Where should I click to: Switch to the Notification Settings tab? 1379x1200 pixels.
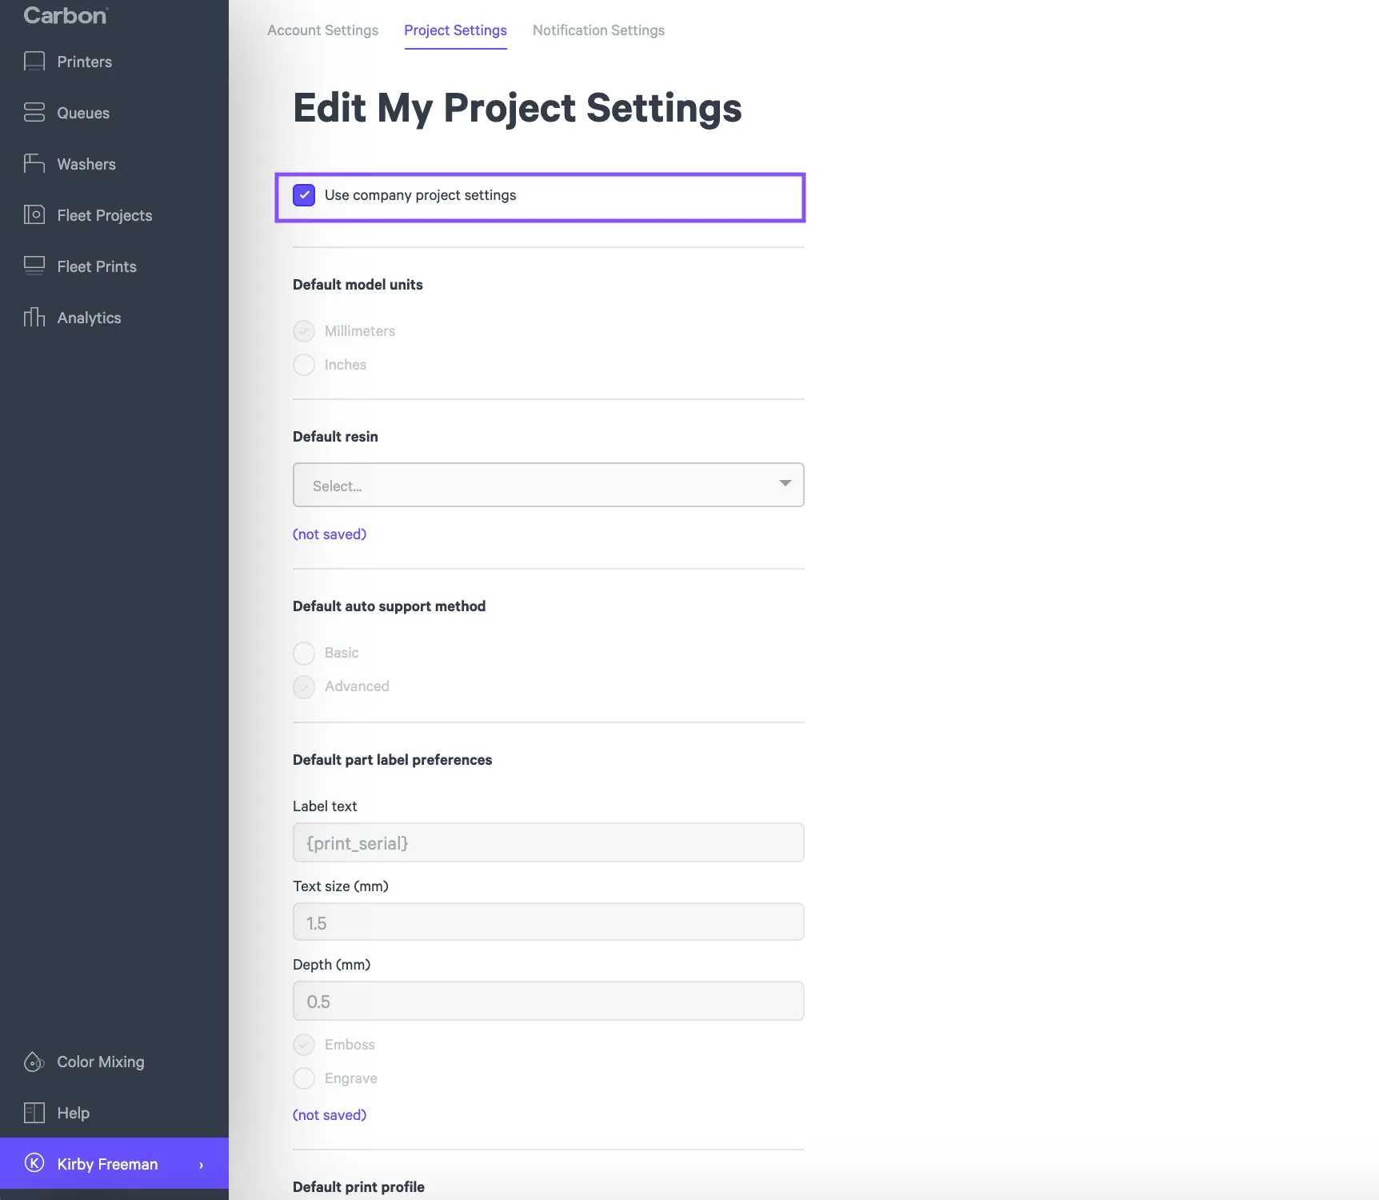[599, 30]
